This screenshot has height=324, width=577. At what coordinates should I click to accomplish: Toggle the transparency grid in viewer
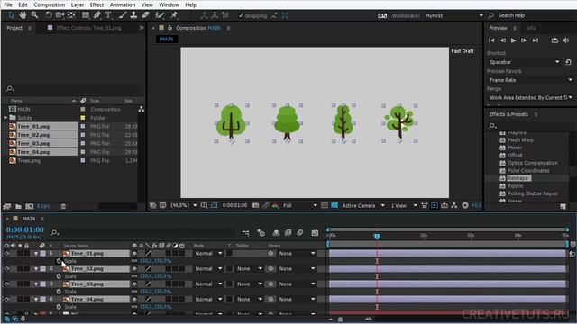334,205
